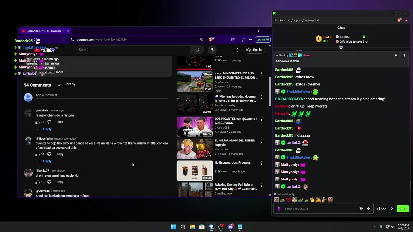Click the Send a message field in Kick

coord(319,208)
